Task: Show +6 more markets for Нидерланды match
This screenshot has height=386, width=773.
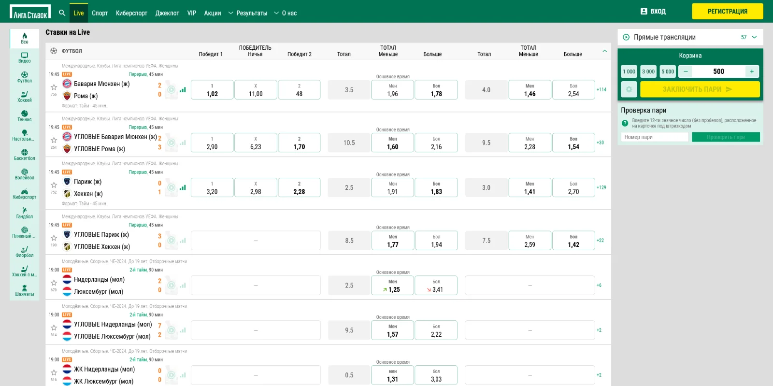Action: point(599,285)
